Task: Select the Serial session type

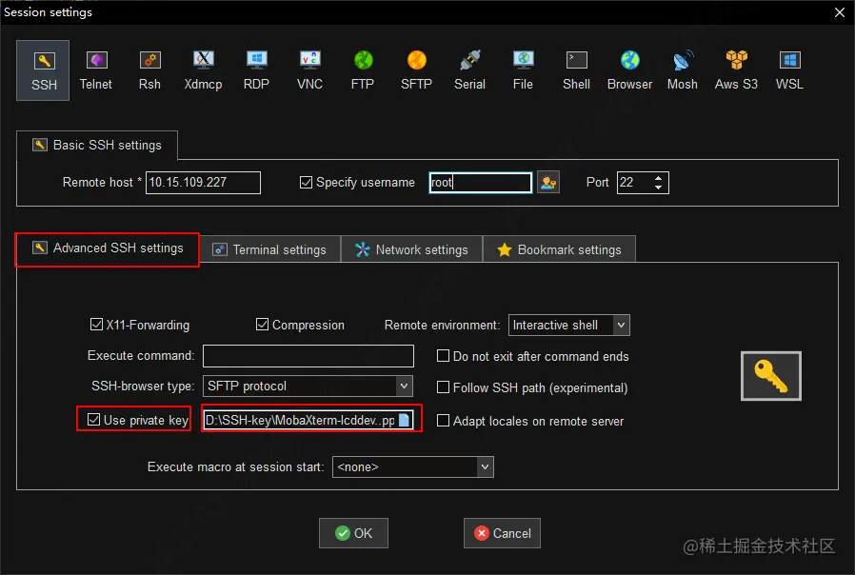Action: tap(469, 70)
